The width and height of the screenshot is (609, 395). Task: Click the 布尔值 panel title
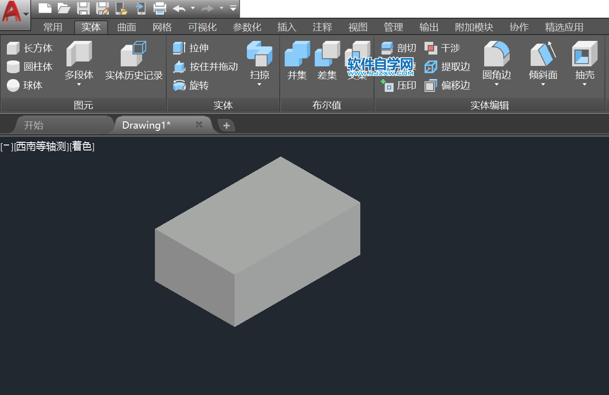click(x=327, y=105)
